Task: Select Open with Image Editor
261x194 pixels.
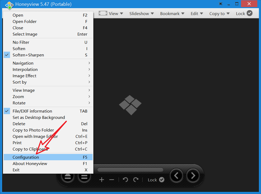Action: pyautogui.click(x=48, y=137)
